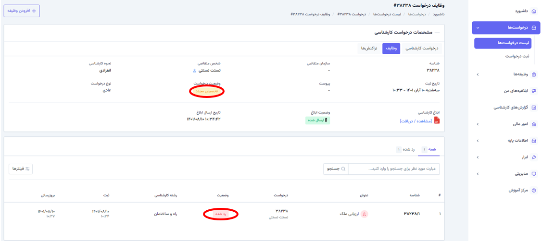Click the بروزرسانی column header
Image resolution: width=542 pixels, height=241 pixels.
[48, 195]
